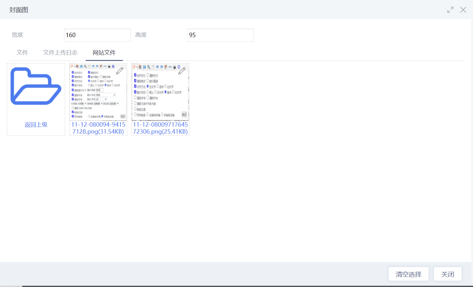This screenshot has width=473, height=287.
Task: Click the filename link ending in 7128.png
Action: point(98,128)
